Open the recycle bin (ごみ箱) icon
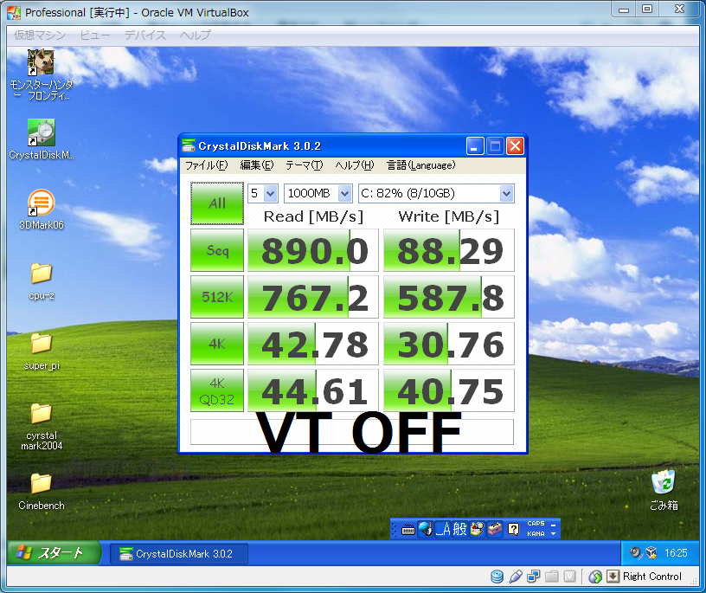Image resolution: width=706 pixels, height=593 pixels. (664, 481)
